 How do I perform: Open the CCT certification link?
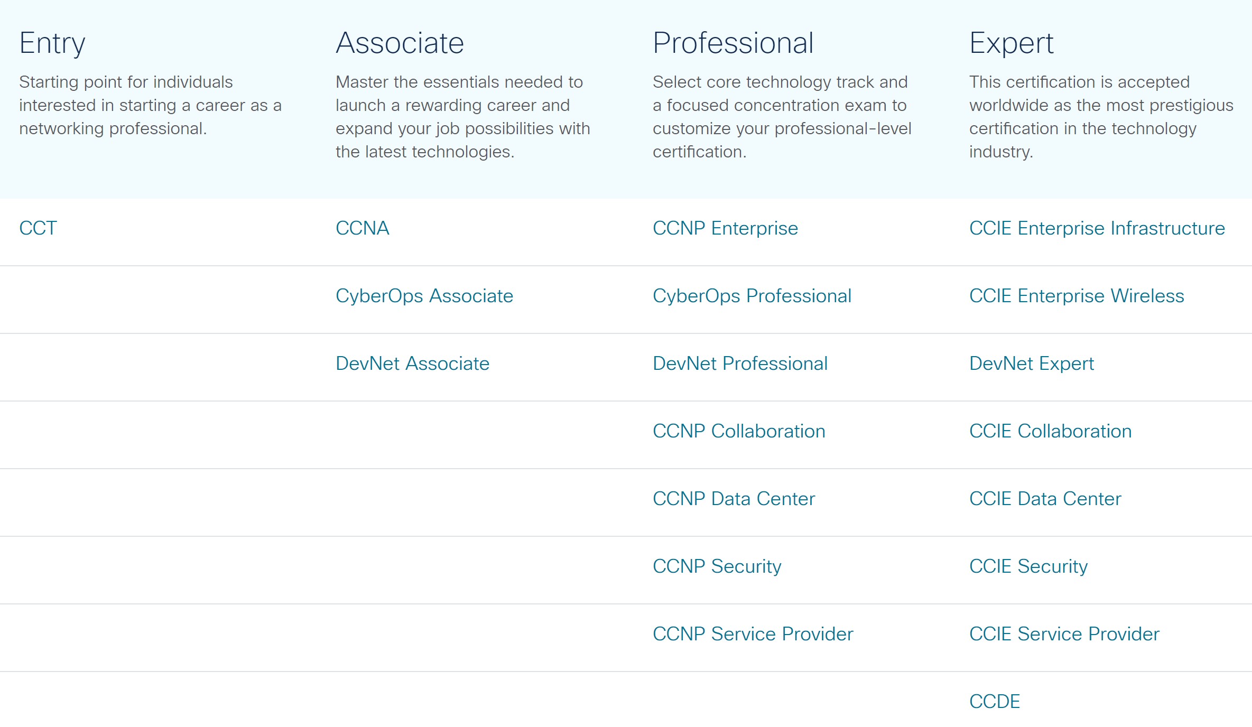[38, 228]
